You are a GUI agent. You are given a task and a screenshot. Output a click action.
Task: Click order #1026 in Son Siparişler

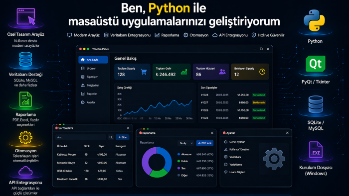coord(233,110)
